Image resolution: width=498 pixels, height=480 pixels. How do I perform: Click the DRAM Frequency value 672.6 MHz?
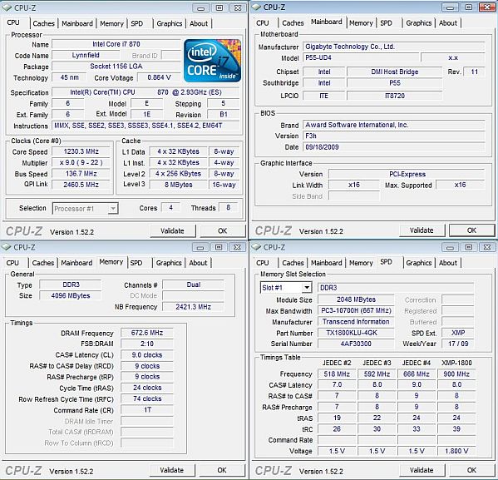146,333
